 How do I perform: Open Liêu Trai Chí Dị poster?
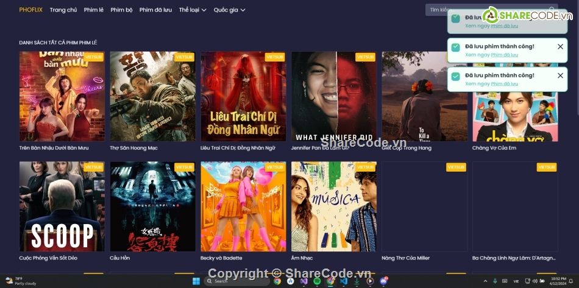243,96
